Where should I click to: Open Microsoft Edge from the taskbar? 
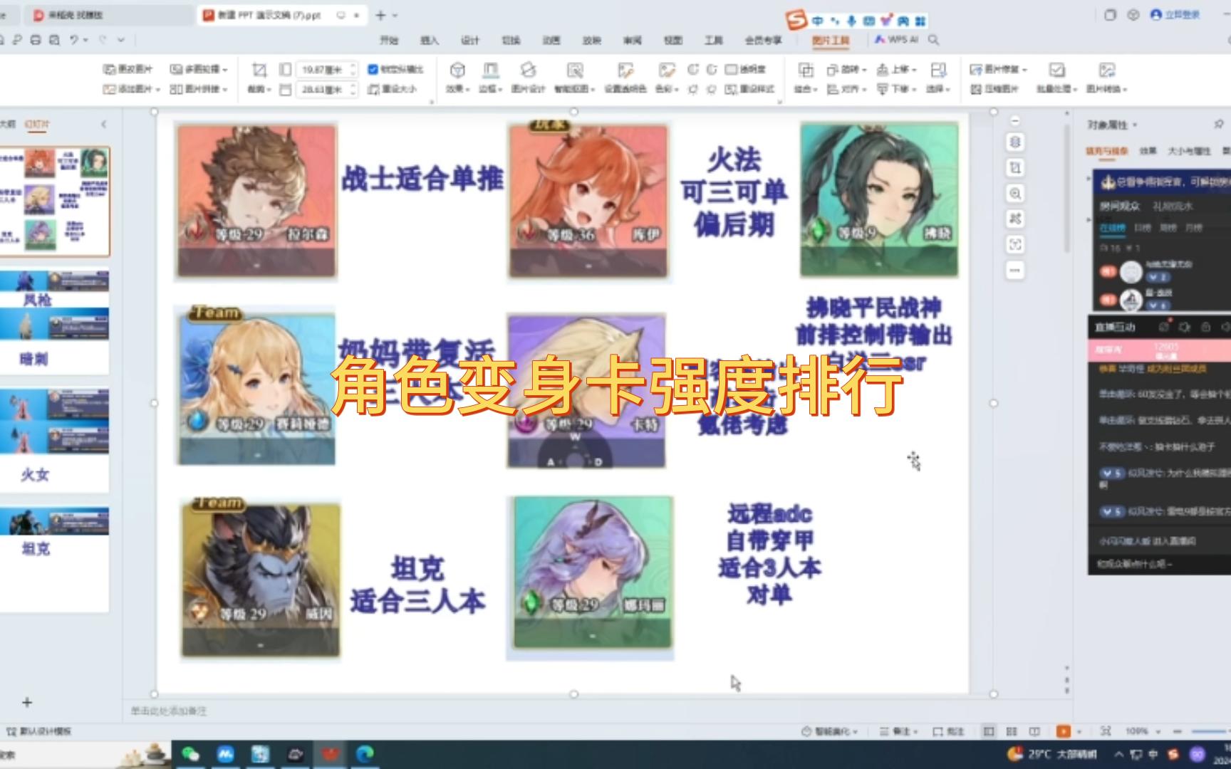365,754
